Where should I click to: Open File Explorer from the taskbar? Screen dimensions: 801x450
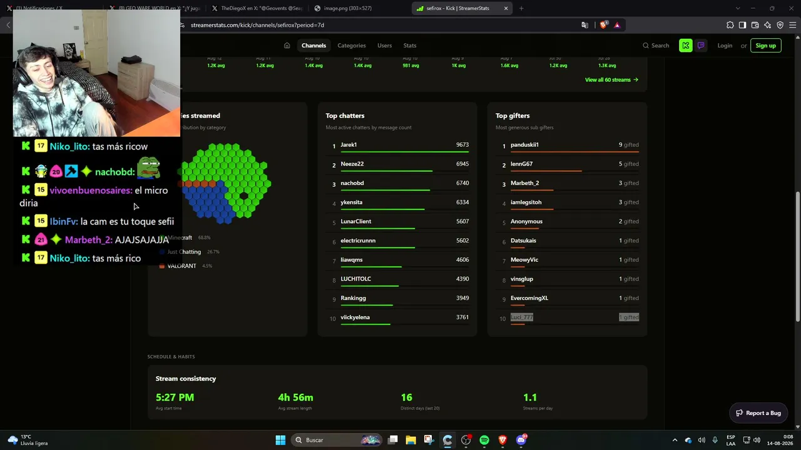coord(411,440)
